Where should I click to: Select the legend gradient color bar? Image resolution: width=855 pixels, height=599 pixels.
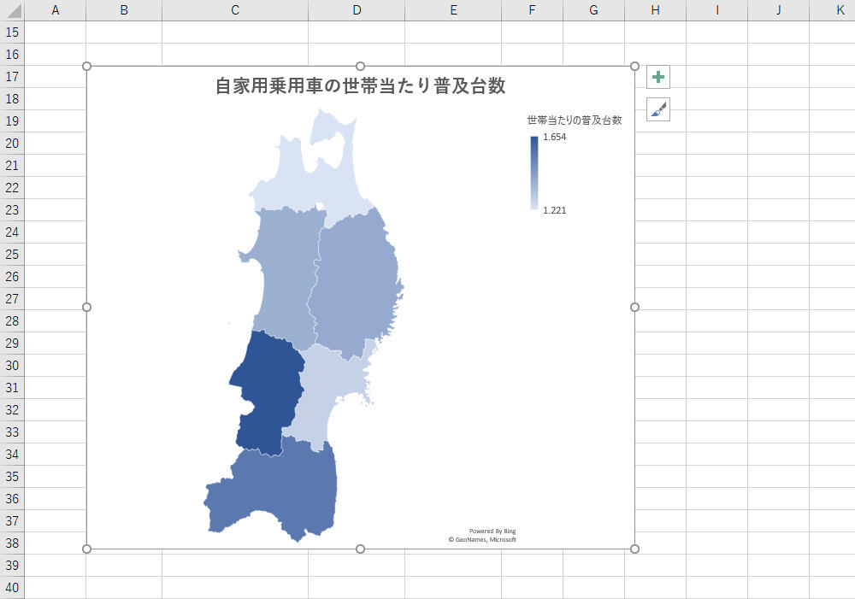tap(534, 173)
